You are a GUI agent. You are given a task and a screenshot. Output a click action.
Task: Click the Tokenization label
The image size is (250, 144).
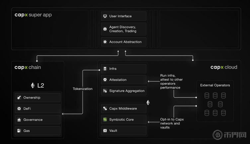coord(83,89)
